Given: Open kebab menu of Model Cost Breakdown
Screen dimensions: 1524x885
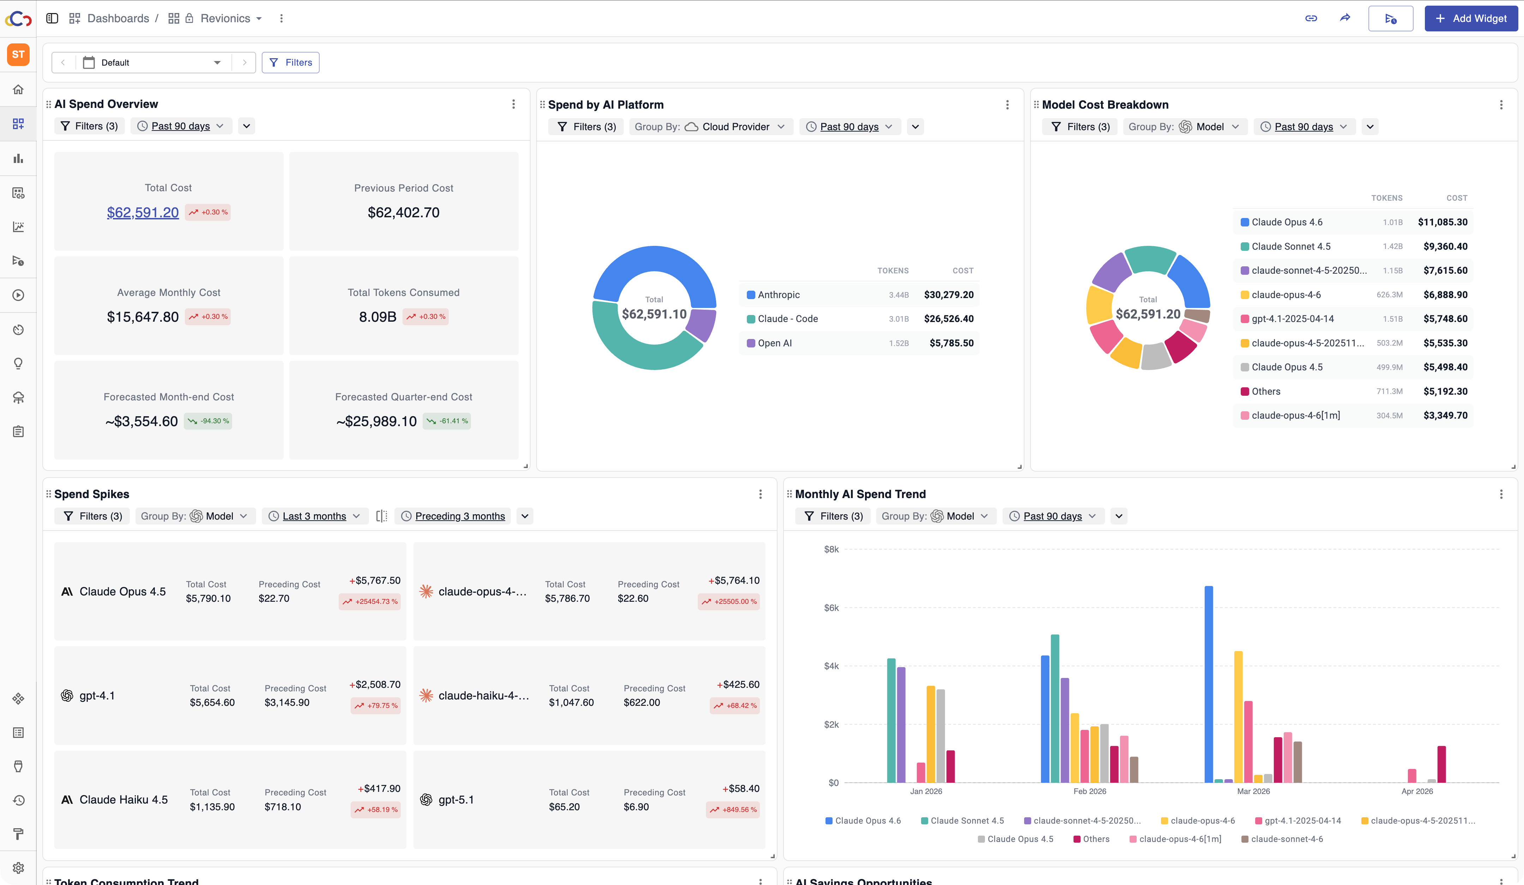Looking at the screenshot, I should pyautogui.click(x=1500, y=104).
